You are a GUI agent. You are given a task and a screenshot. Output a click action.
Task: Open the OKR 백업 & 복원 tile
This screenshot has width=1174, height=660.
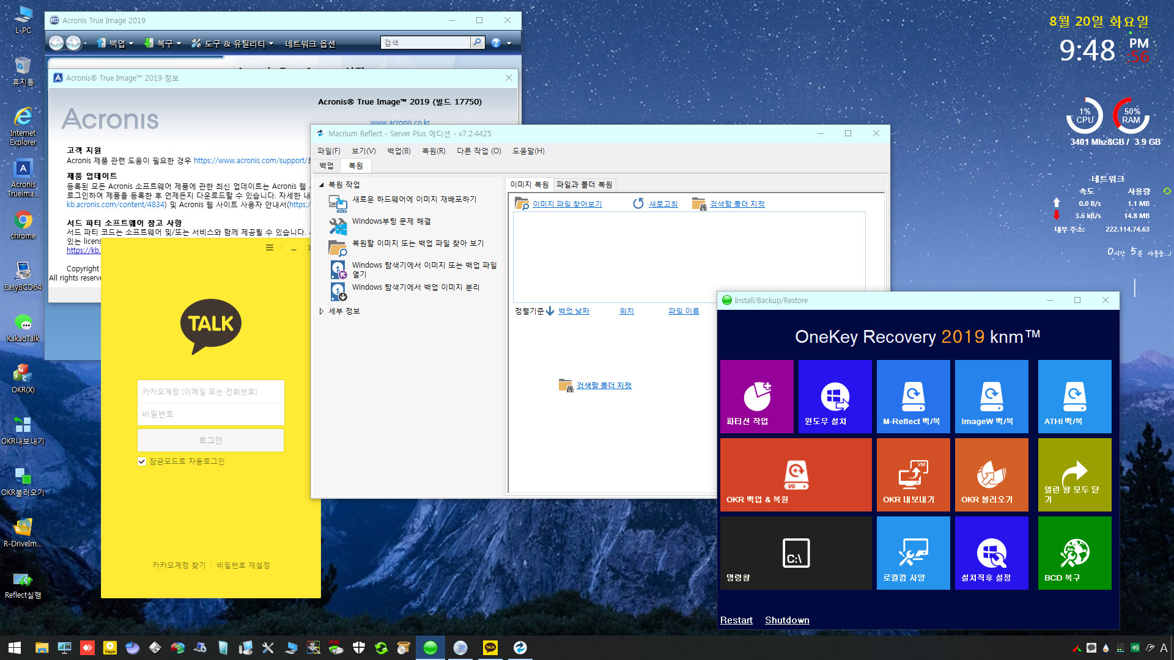(796, 475)
